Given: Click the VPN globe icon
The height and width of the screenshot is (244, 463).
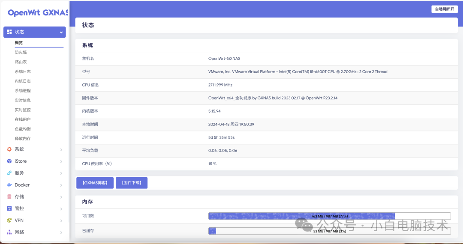Looking at the screenshot, I should tap(9, 220).
